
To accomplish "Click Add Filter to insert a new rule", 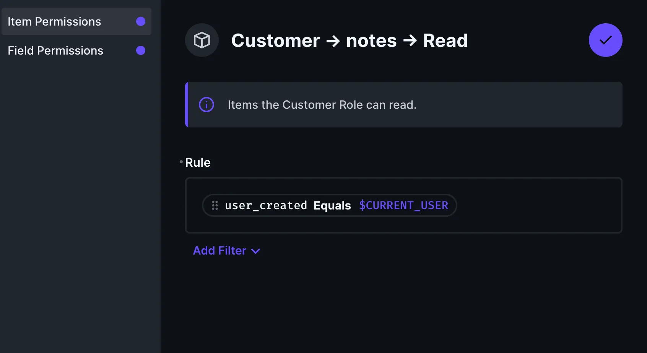I will [220, 251].
